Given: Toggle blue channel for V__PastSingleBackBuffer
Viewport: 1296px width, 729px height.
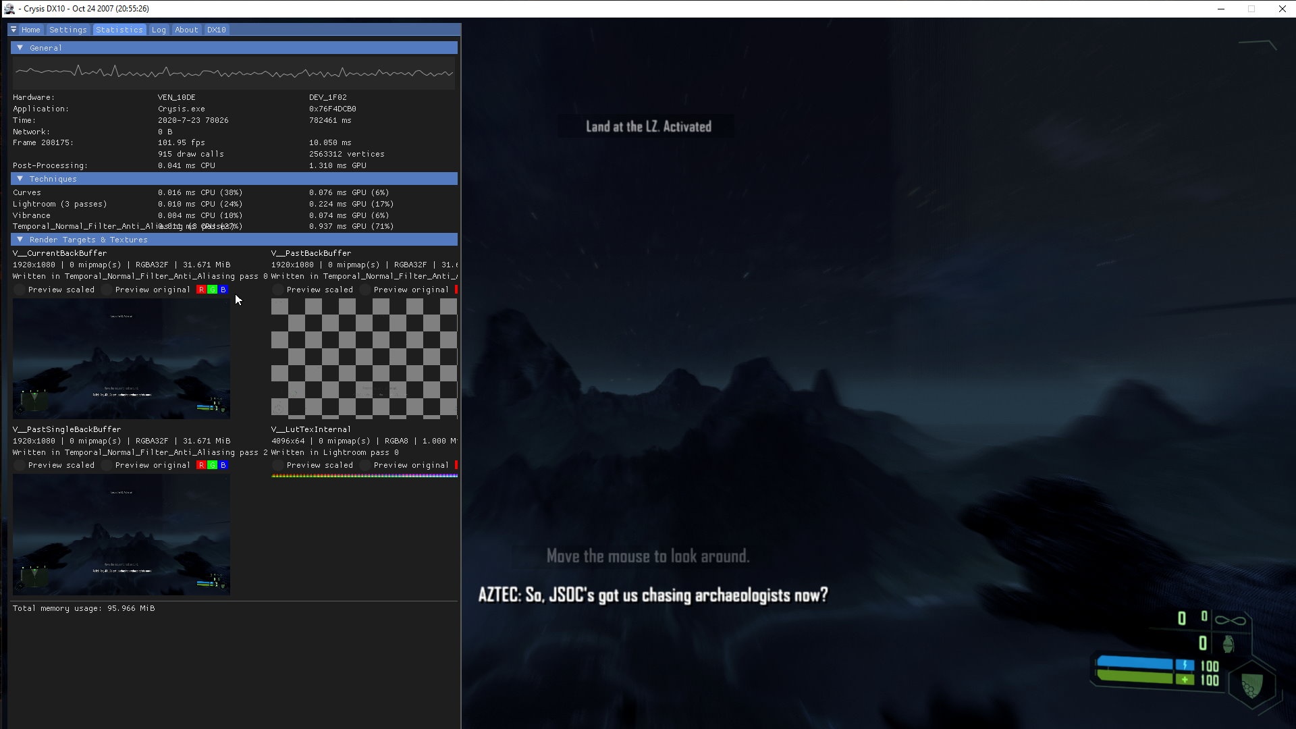Looking at the screenshot, I should click(x=223, y=465).
